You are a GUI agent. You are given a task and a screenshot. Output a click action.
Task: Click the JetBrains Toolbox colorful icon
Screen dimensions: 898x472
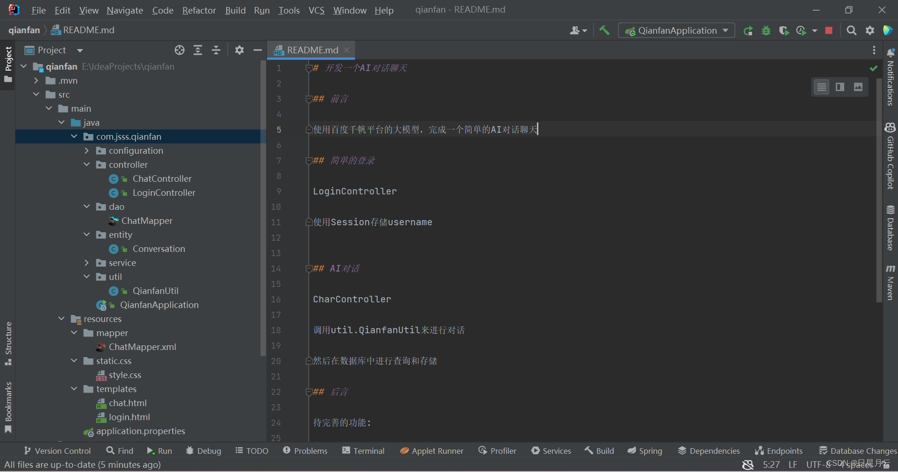click(888, 30)
